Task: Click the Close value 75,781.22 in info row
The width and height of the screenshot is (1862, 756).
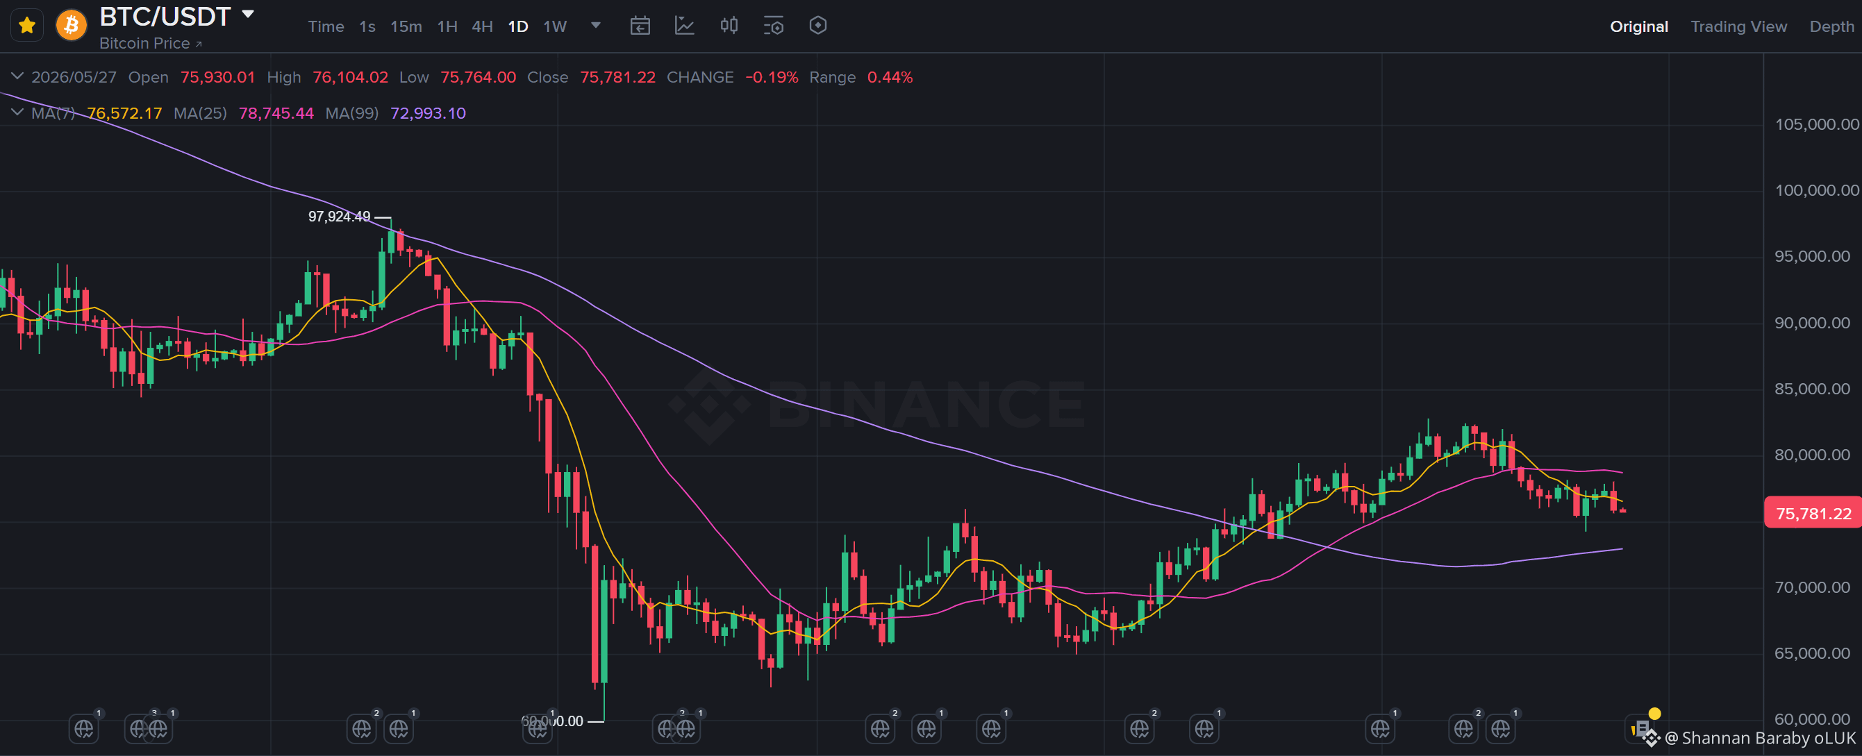Action: [x=617, y=77]
